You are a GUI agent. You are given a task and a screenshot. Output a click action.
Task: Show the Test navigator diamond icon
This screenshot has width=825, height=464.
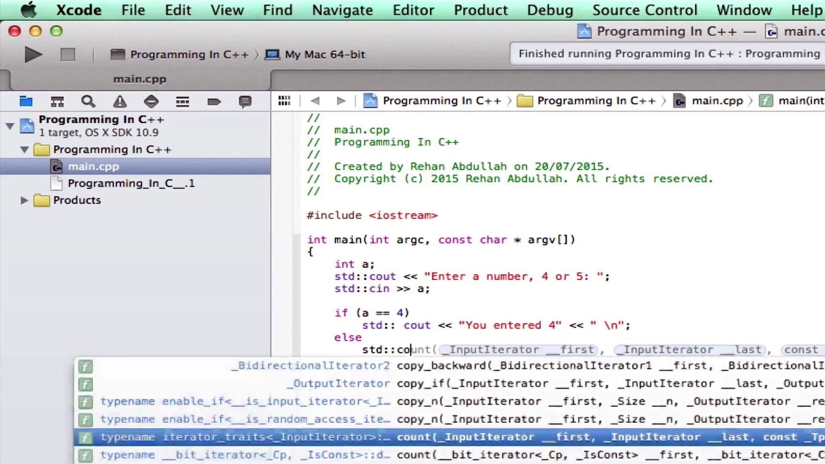151,101
